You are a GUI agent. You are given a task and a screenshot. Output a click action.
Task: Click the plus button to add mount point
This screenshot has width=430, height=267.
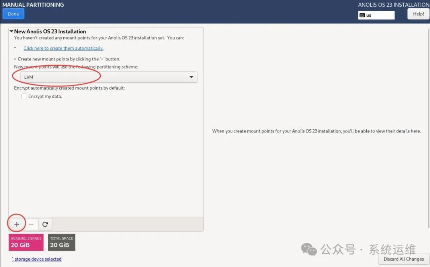click(x=17, y=224)
